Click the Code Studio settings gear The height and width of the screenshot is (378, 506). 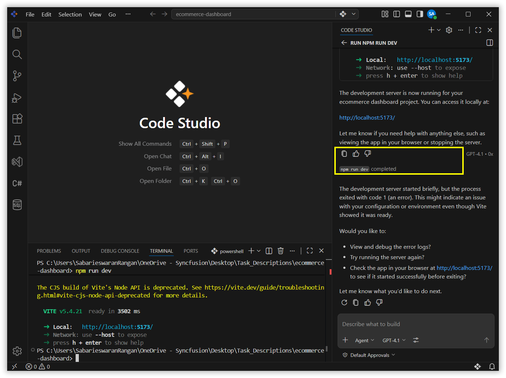click(x=449, y=30)
